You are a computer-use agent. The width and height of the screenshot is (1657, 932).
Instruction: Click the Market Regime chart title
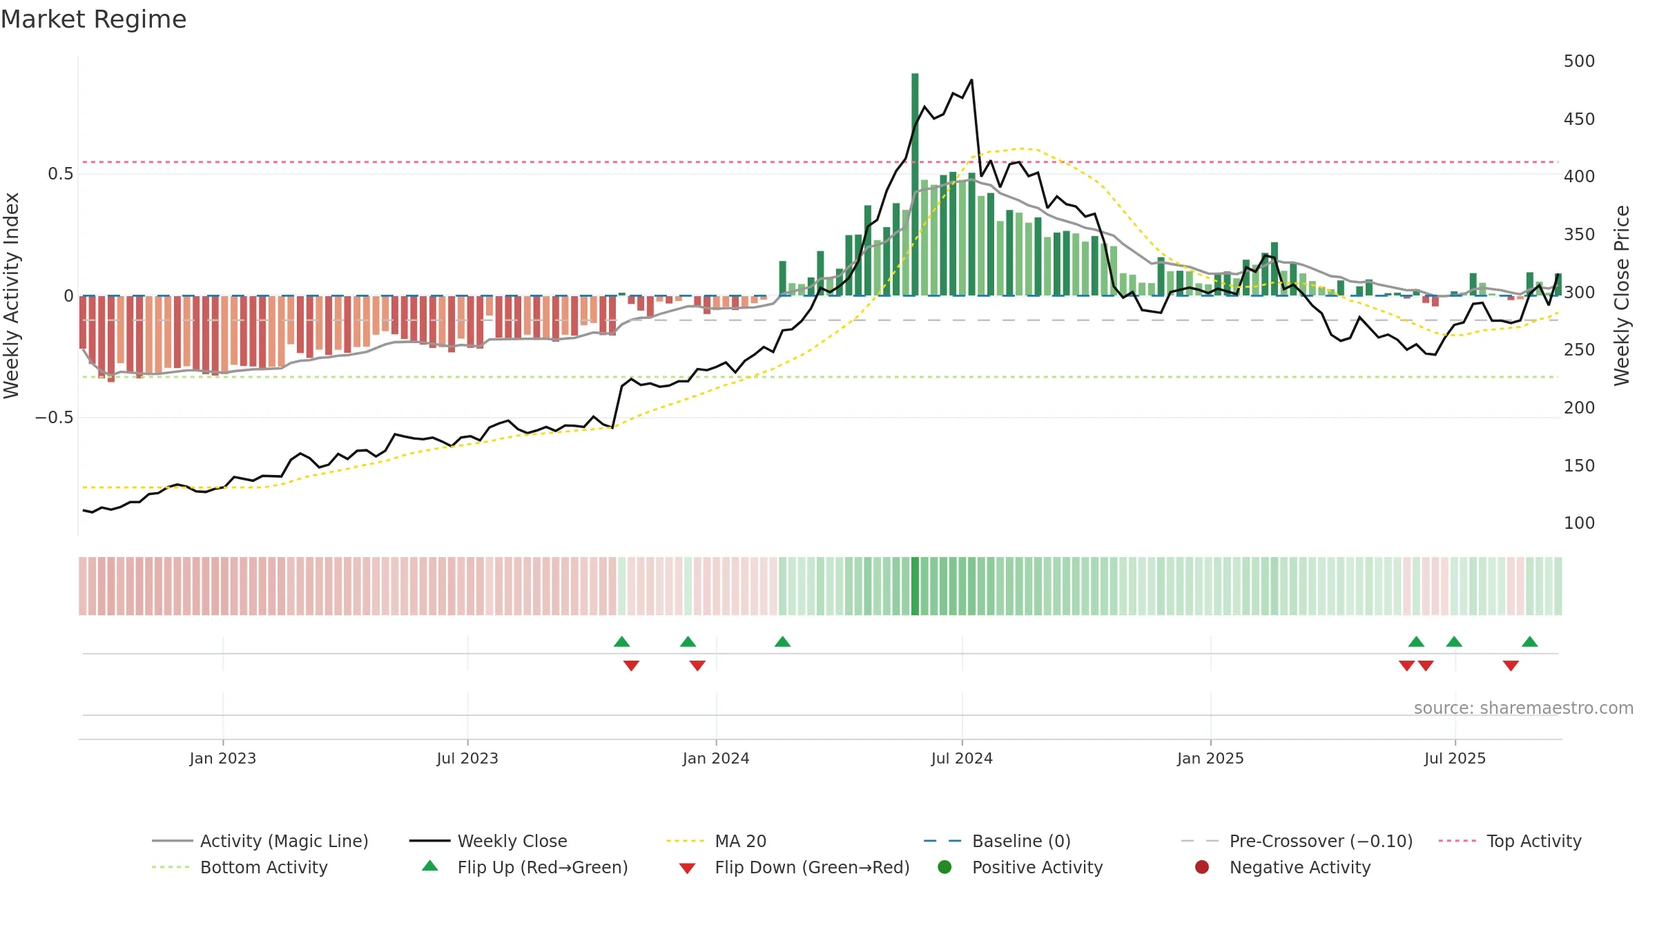[93, 19]
